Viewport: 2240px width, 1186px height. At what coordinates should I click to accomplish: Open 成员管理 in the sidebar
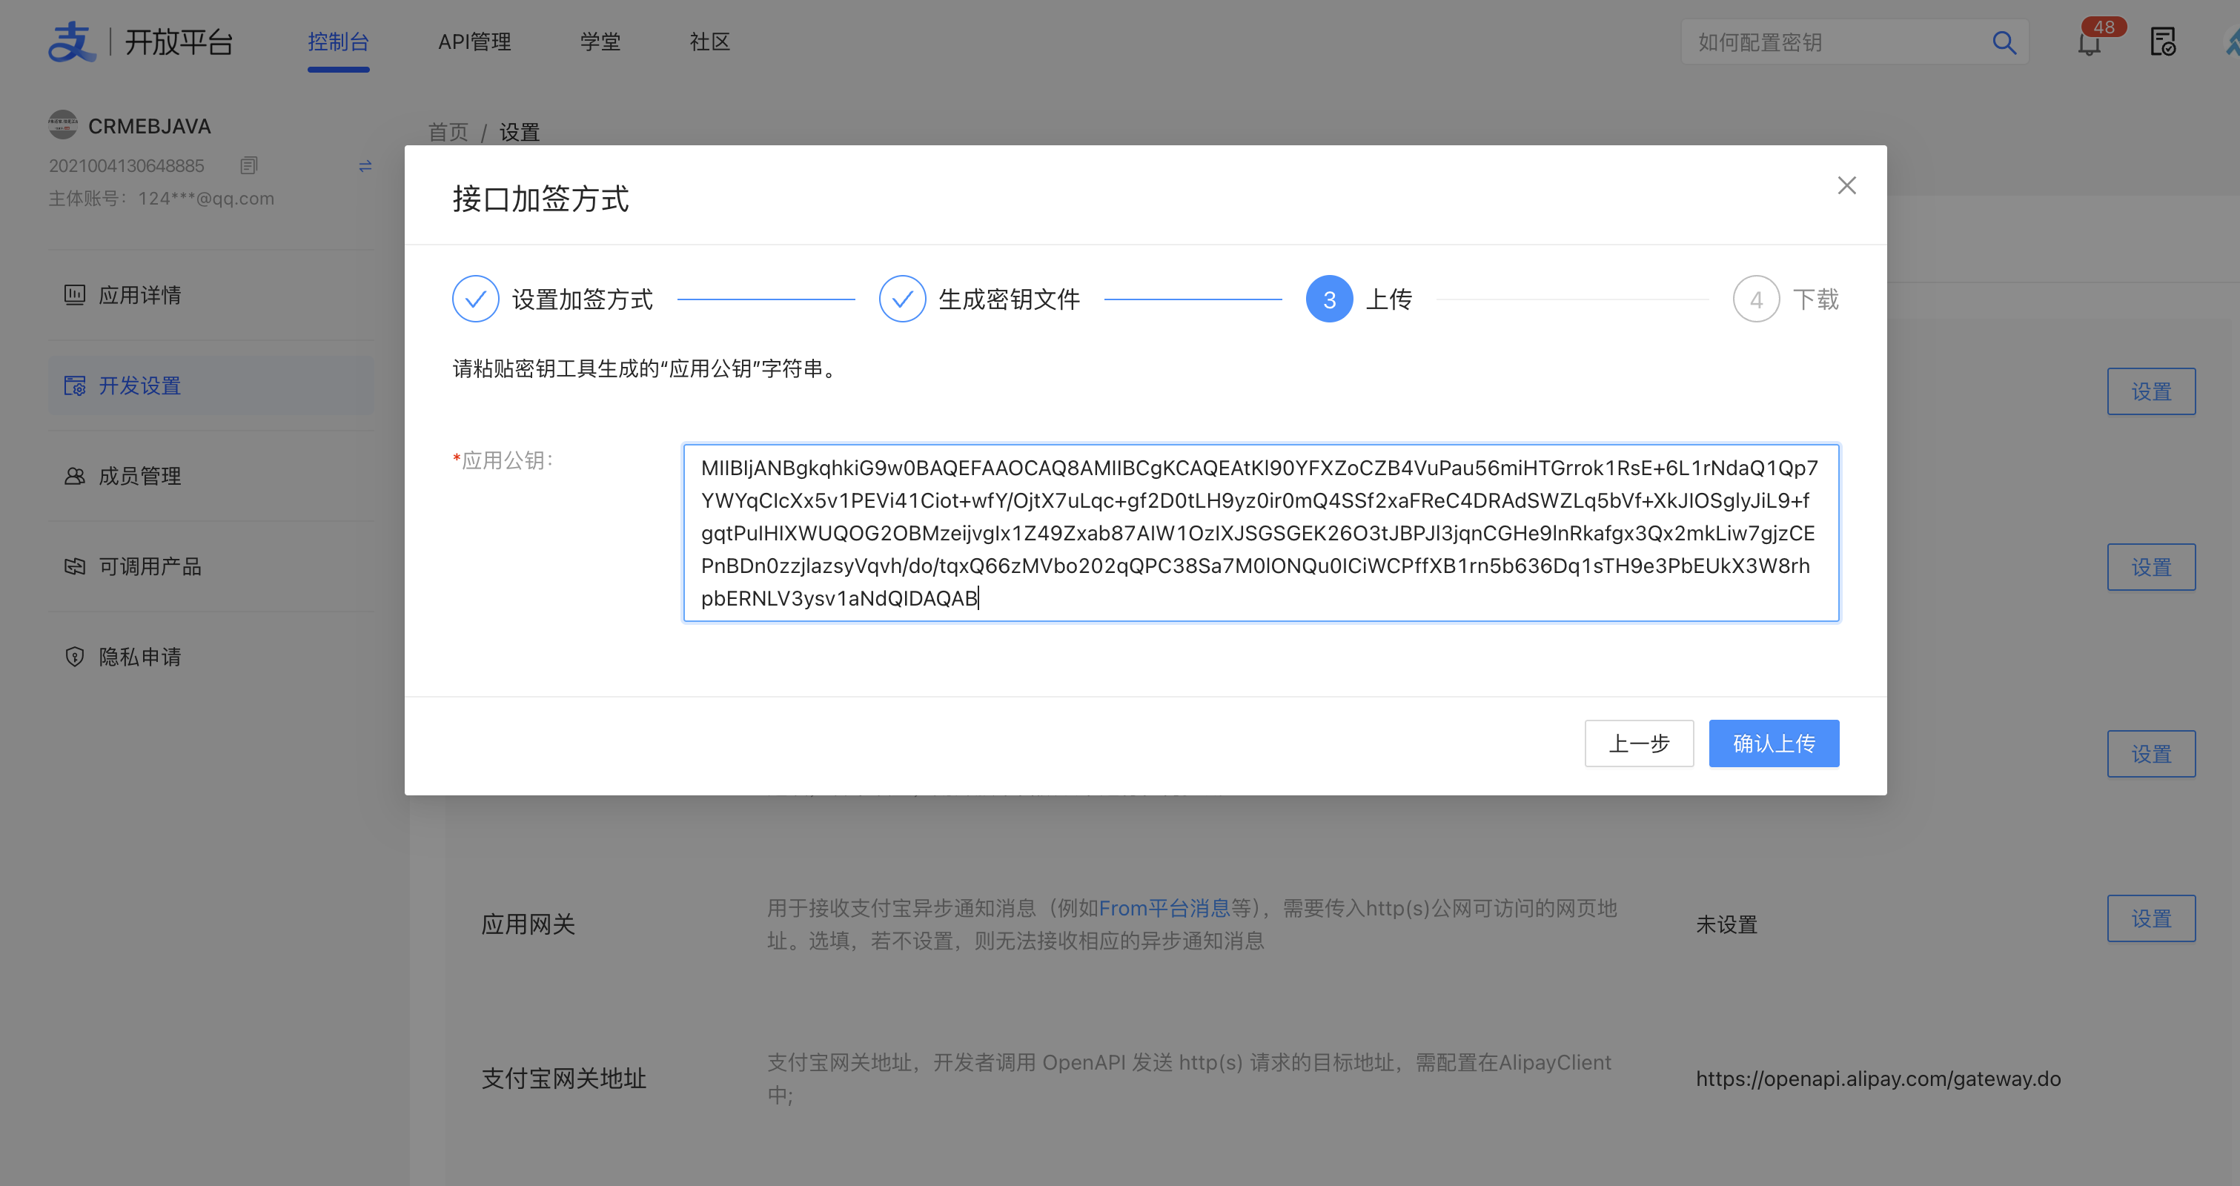tap(139, 476)
